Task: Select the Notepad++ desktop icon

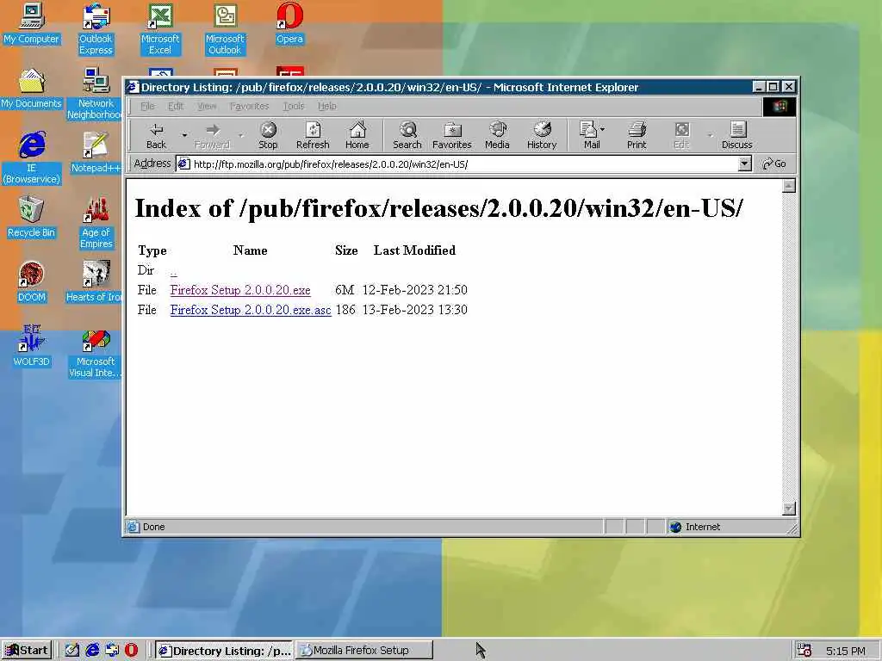Action: point(96,153)
